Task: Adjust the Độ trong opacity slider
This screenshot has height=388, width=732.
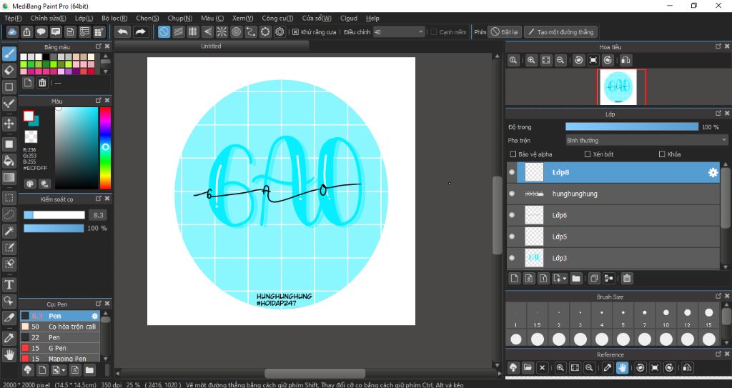Action: pyautogui.click(x=632, y=127)
